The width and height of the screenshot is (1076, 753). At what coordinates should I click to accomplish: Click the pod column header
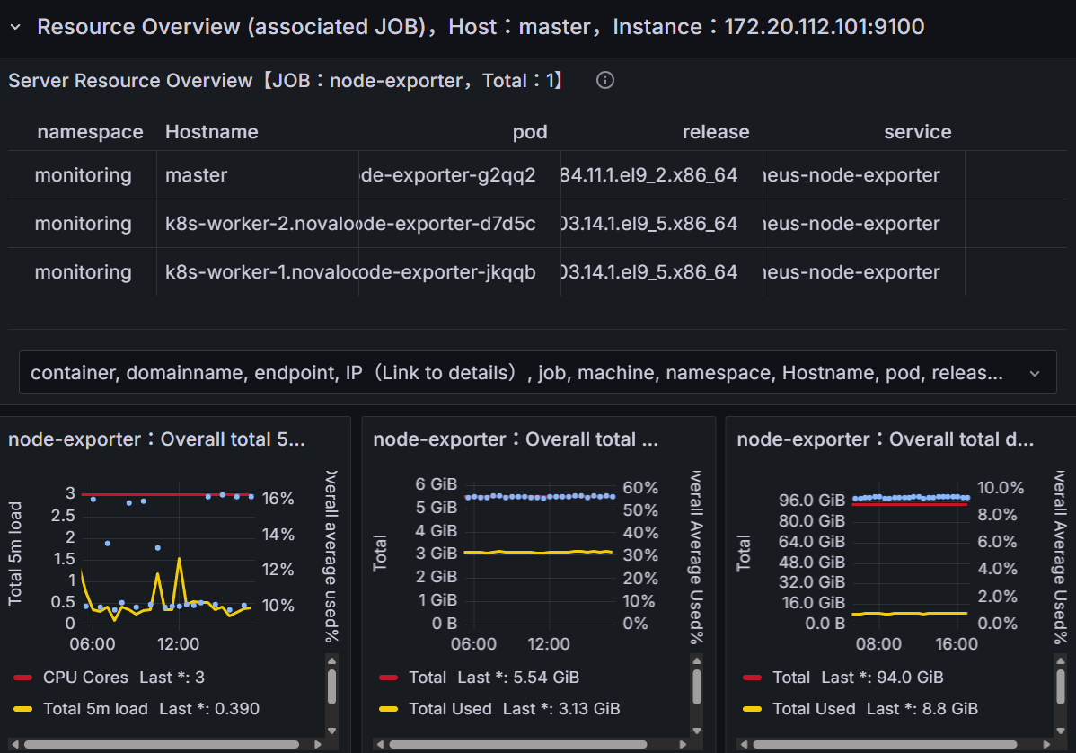(530, 132)
